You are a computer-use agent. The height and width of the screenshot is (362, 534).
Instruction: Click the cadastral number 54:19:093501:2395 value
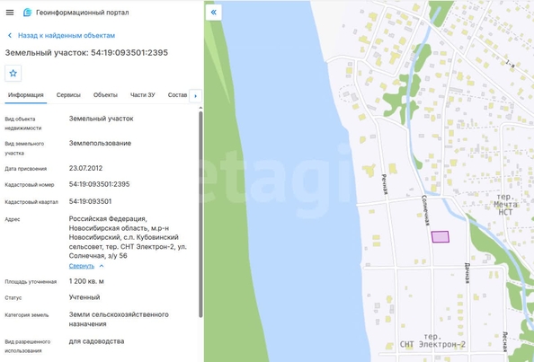[x=100, y=184]
